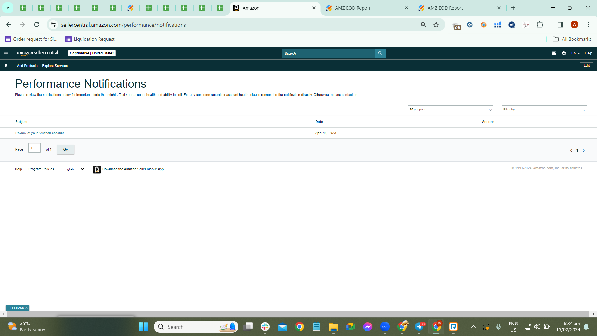597x336 pixels.
Task: View site information icon in address bar
Action: click(53, 25)
